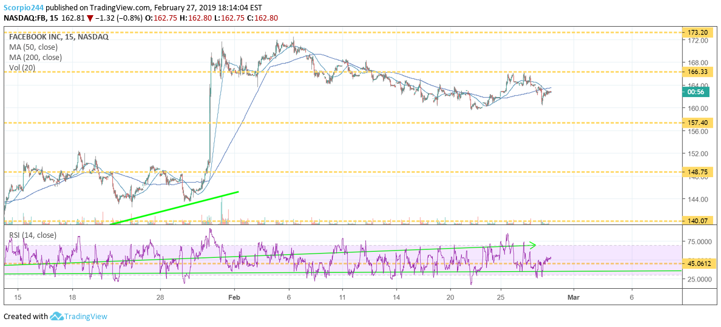721x327 pixels.
Task: Click the 148.75 price level label
Action: [x=699, y=172]
